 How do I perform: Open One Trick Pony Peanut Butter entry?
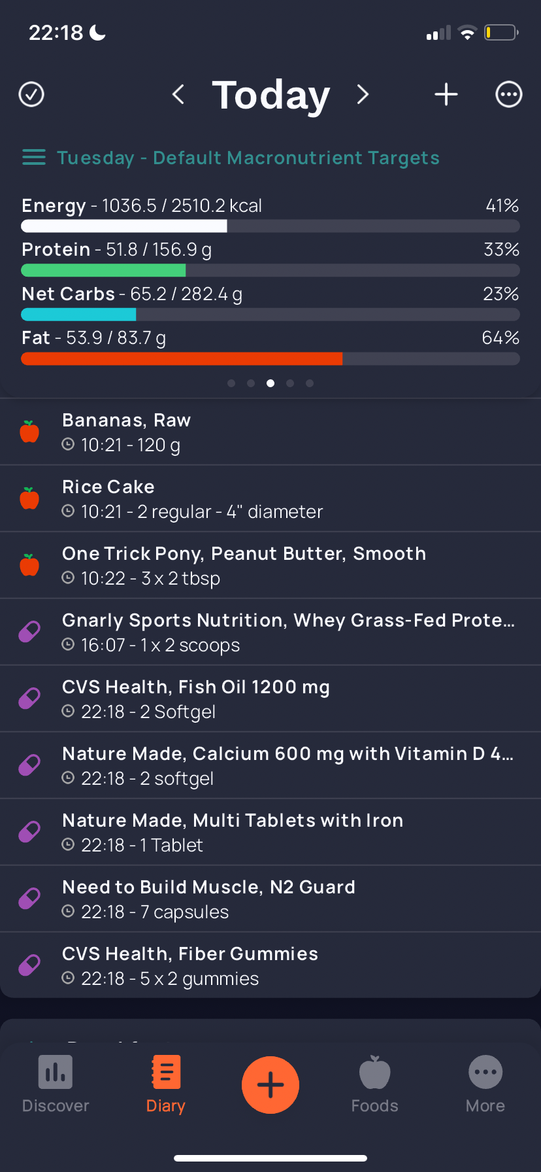tap(270, 566)
